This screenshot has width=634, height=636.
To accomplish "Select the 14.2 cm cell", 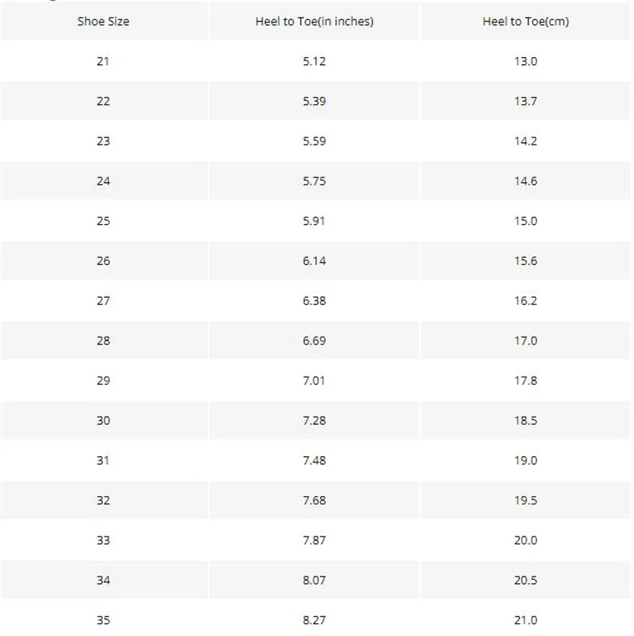I will coord(526,141).
